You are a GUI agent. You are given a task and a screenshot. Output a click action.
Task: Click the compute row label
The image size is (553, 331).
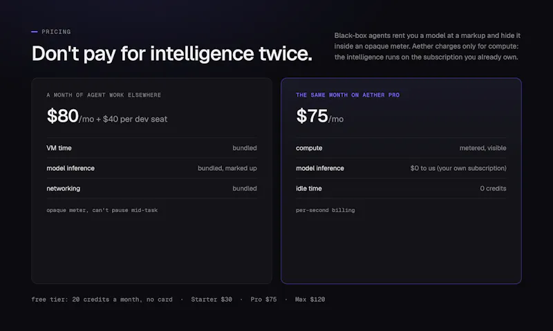(309, 148)
